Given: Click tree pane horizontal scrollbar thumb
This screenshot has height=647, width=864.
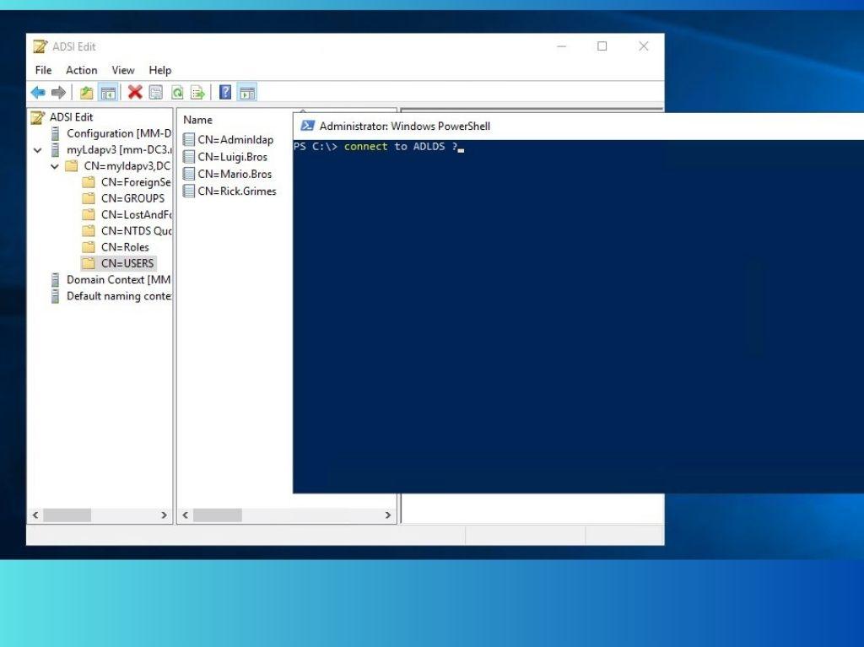Looking at the screenshot, I should [x=67, y=515].
